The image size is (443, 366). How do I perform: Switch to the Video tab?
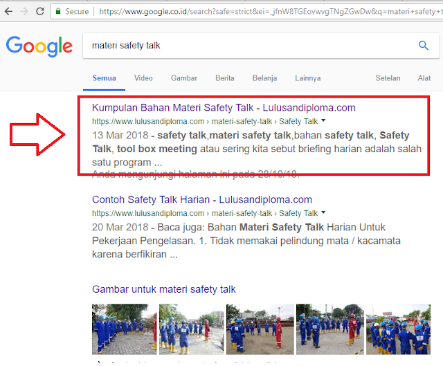(143, 78)
